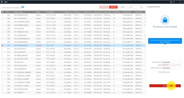Tick the checkbox for device 005
The width and height of the screenshot is (184, 98).
(x=2, y=28)
